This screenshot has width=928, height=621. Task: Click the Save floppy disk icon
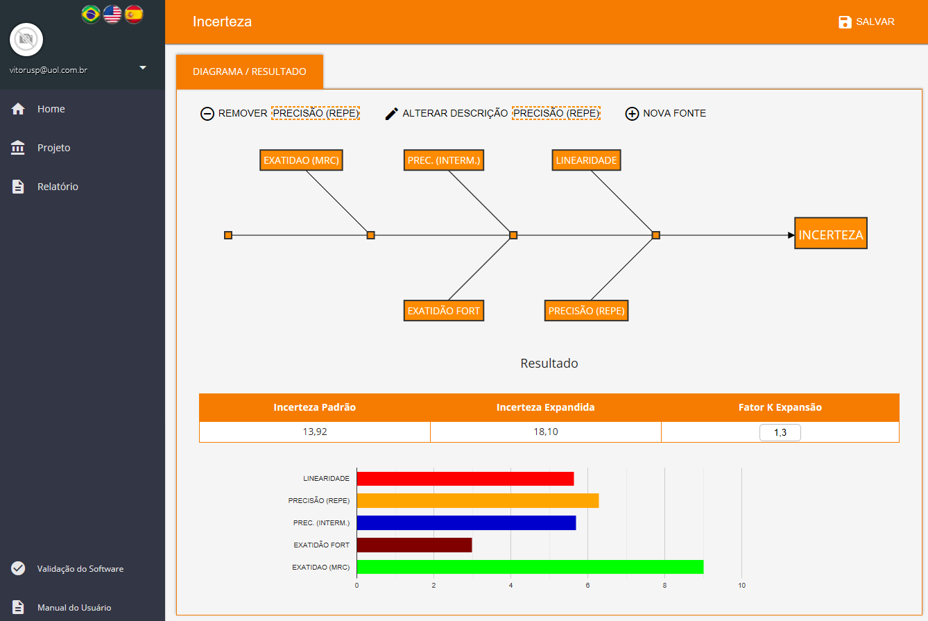(845, 22)
